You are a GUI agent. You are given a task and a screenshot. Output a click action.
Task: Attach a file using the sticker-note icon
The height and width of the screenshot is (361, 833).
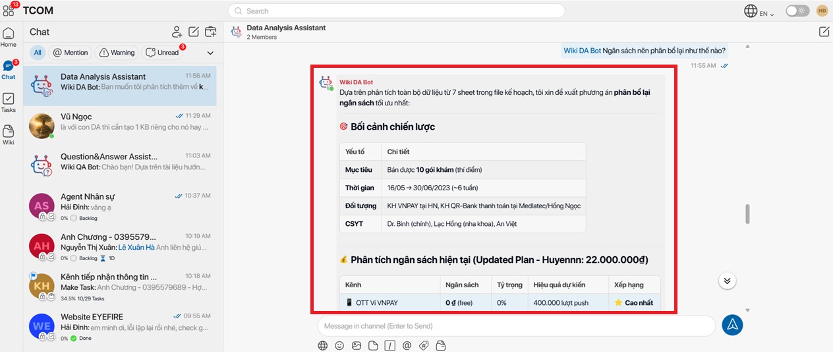[373, 345]
